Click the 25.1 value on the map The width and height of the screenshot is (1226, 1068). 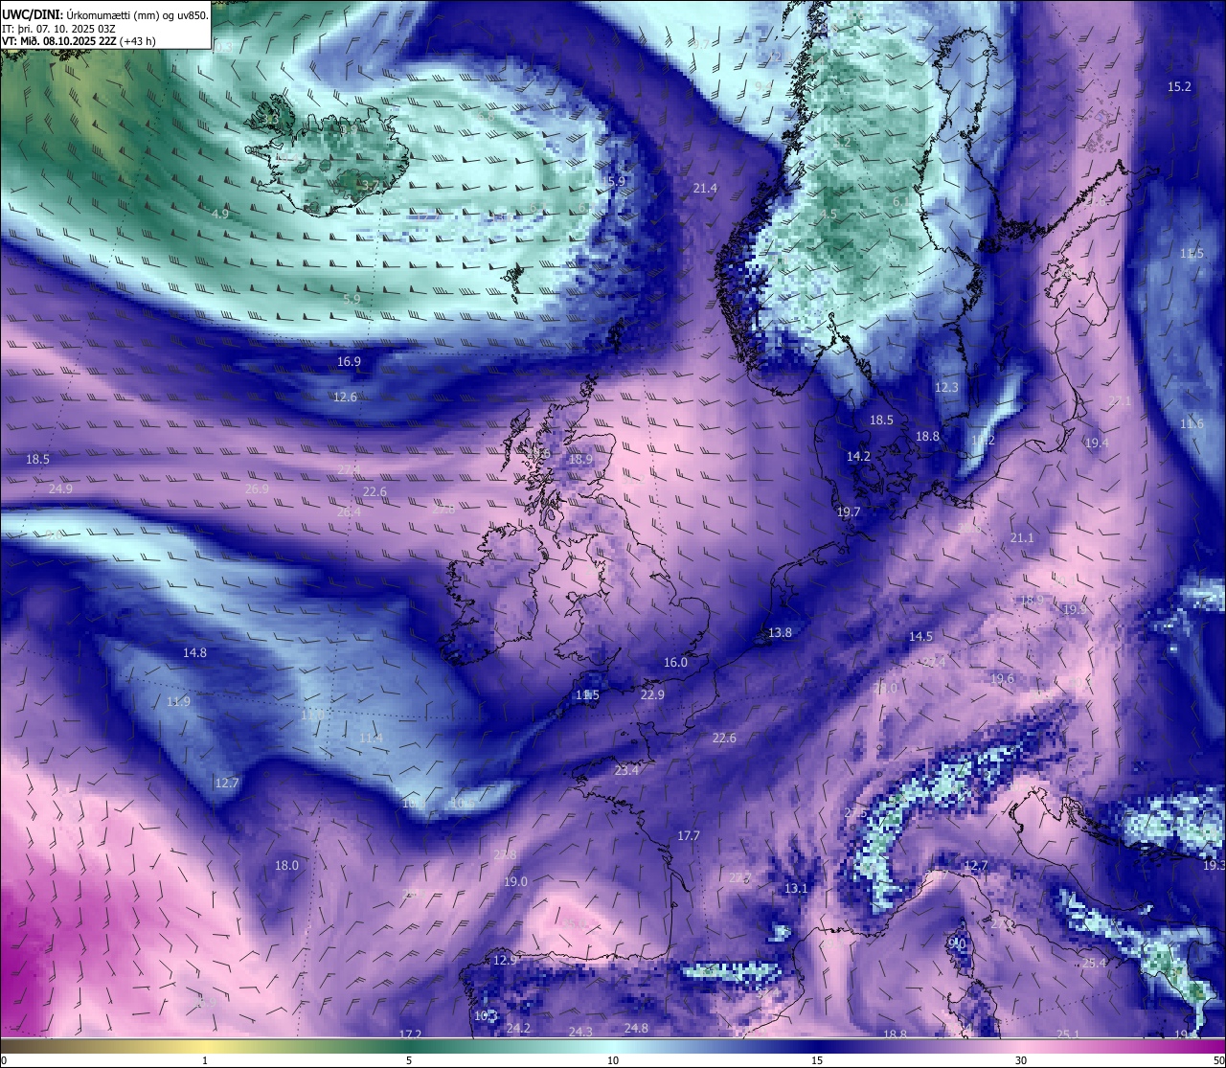(1068, 1034)
